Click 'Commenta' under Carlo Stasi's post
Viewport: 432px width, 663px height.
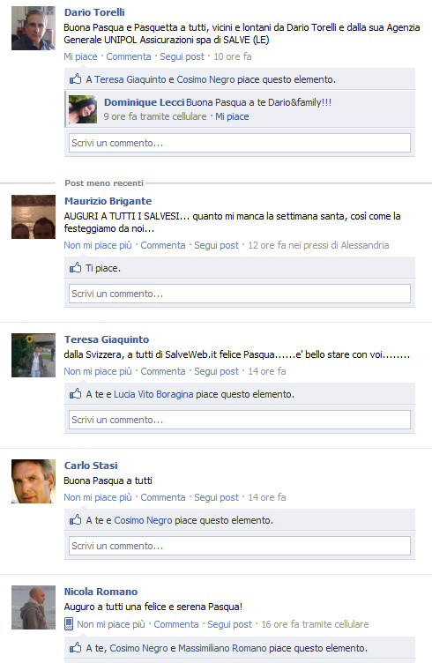coord(163,497)
